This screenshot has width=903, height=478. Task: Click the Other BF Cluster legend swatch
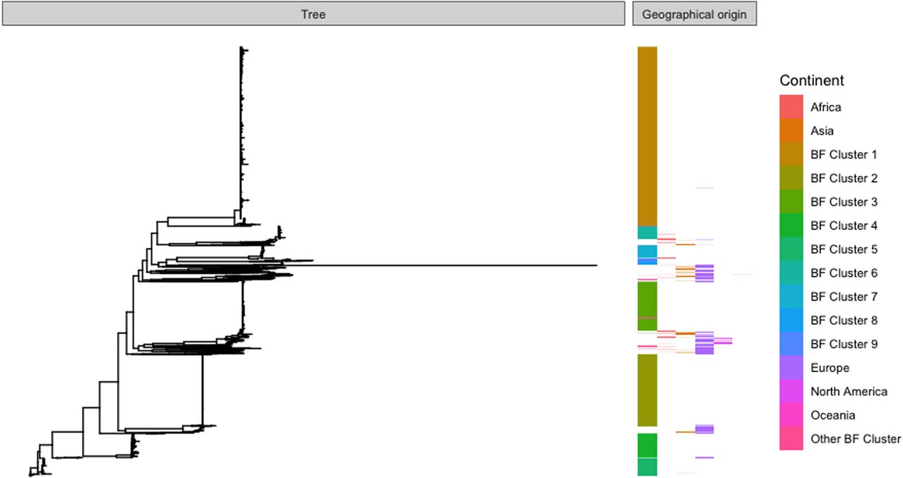pyautogui.click(x=791, y=438)
